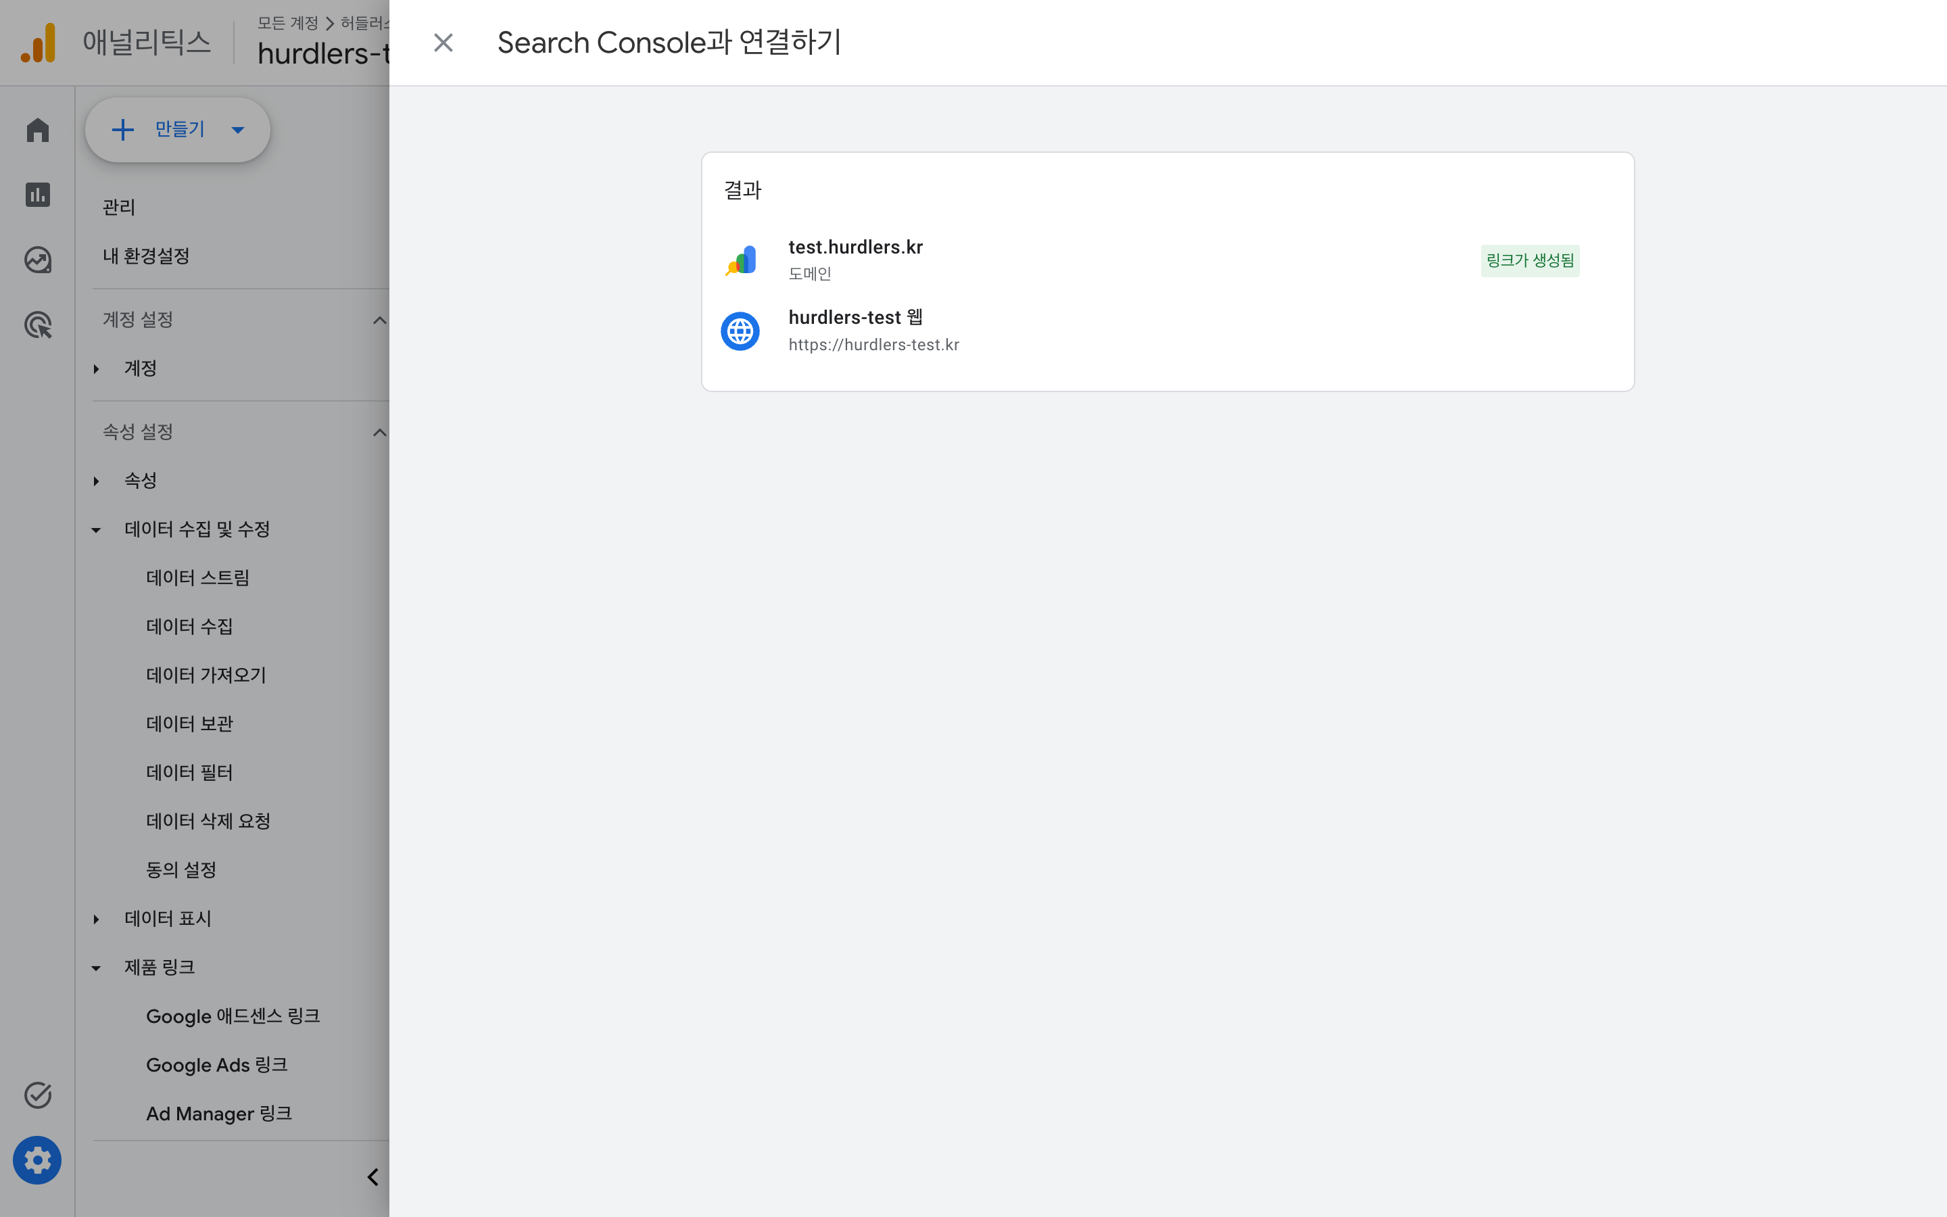Open 데이터 가져오기 page
The width and height of the screenshot is (1947, 1217).
pos(206,675)
